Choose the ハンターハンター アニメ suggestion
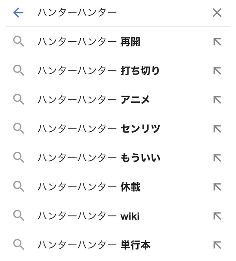 point(94,100)
